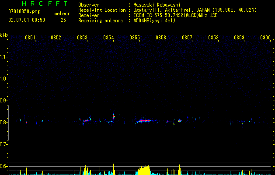Click the 0855 time marker

coord(135,38)
